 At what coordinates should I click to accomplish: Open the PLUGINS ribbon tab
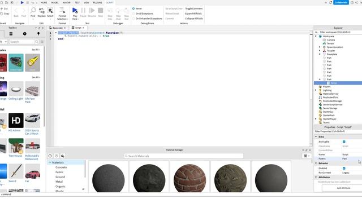[x=97, y=2]
